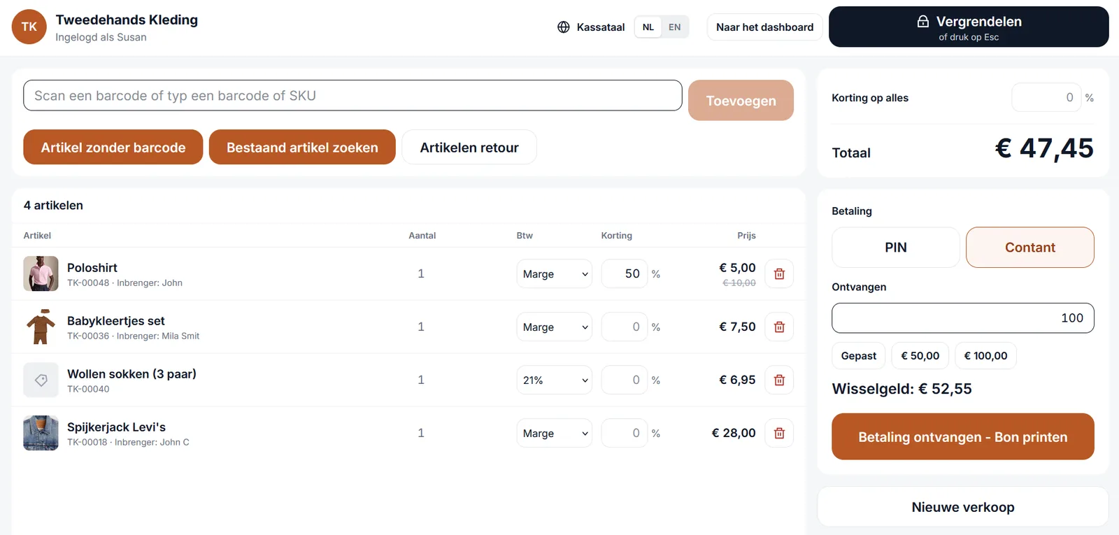Click the Poloshirt product thumbnail
Image resolution: width=1119 pixels, height=535 pixels.
tap(41, 273)
